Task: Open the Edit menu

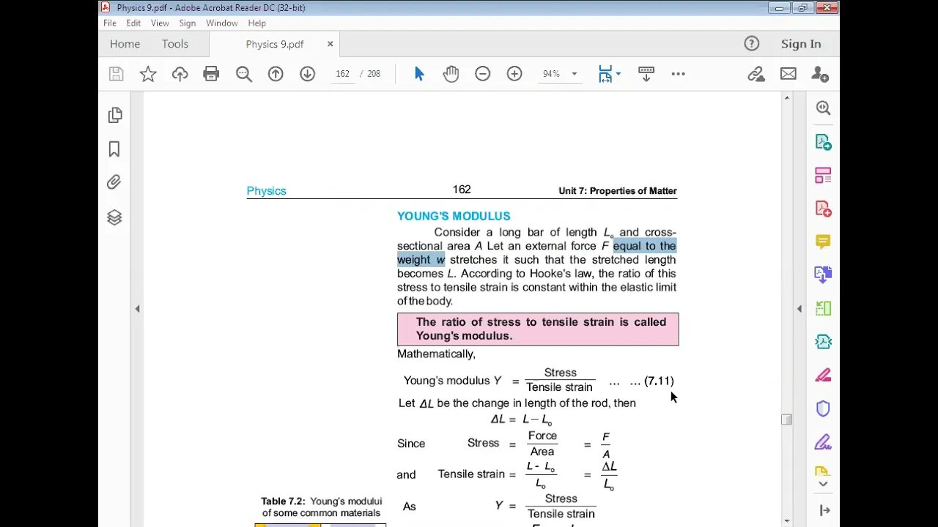Action: pyautogui.click(x=133, y=23)
